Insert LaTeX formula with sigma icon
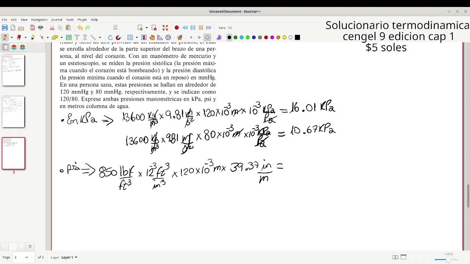The height and width of the screenshot is (264, 470). point(85,37)
